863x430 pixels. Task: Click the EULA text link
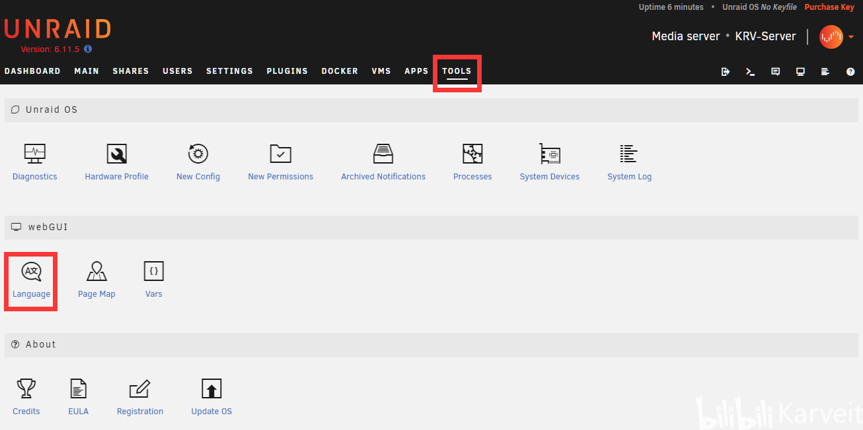pyautogui.click(x=79, y=412)
